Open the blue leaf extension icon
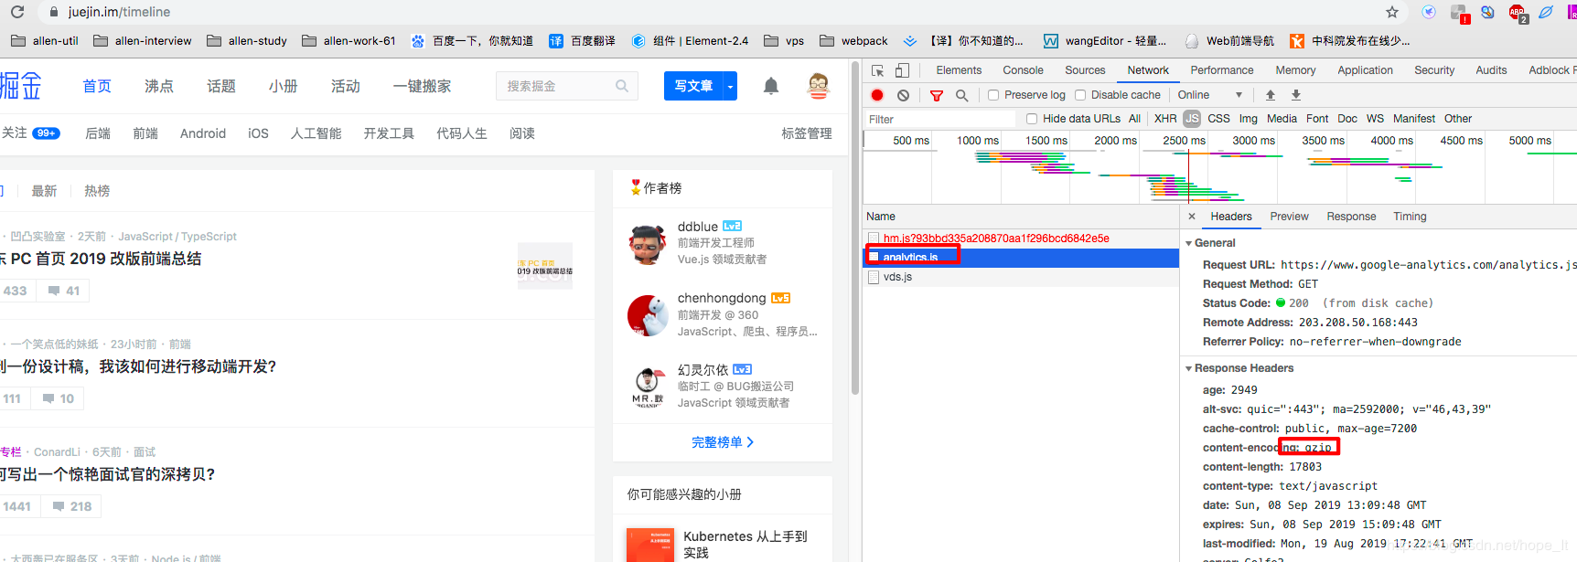1577x562 pixels. [x=1546, y=12]
